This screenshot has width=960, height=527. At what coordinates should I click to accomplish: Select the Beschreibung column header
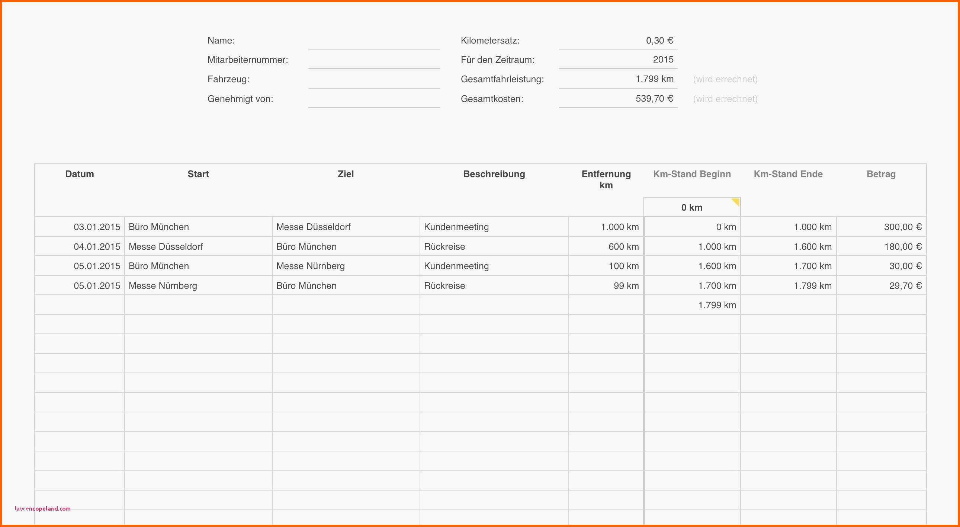click(x=494, y=174)
